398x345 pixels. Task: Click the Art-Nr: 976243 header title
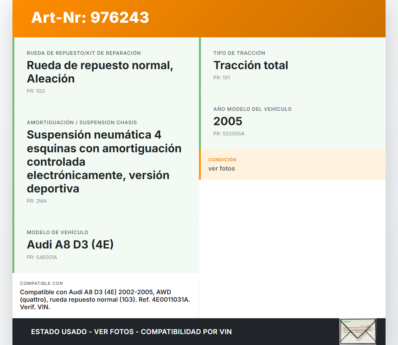tap(90, 17)
